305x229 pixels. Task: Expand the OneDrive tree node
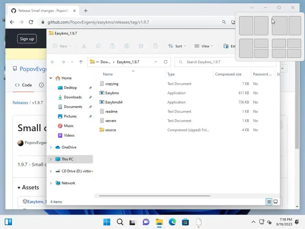coord(51,147)
